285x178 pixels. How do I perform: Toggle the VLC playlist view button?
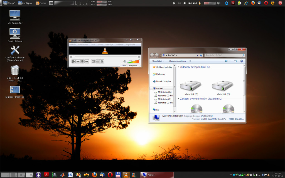pos(98,61)
